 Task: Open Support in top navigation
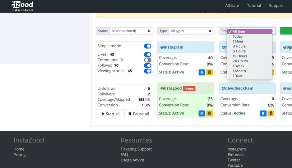[276, 6]
